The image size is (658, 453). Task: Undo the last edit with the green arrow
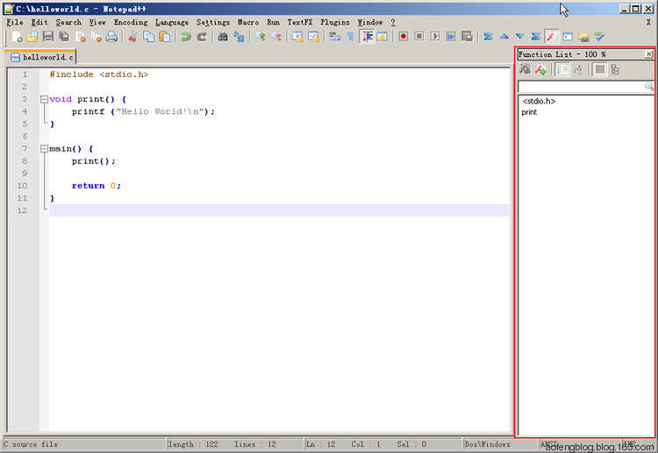pos(185,37)
